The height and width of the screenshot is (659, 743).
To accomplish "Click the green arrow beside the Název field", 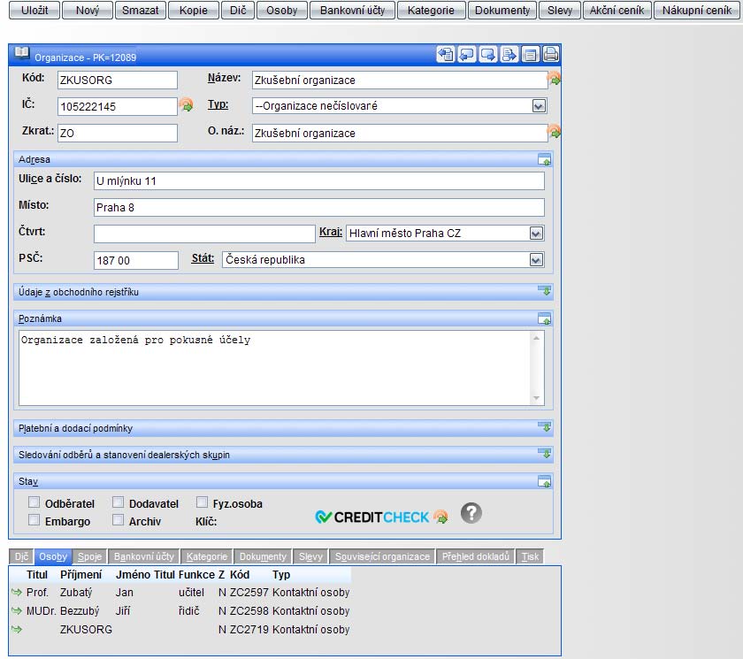I will click(x=555, y=80).
